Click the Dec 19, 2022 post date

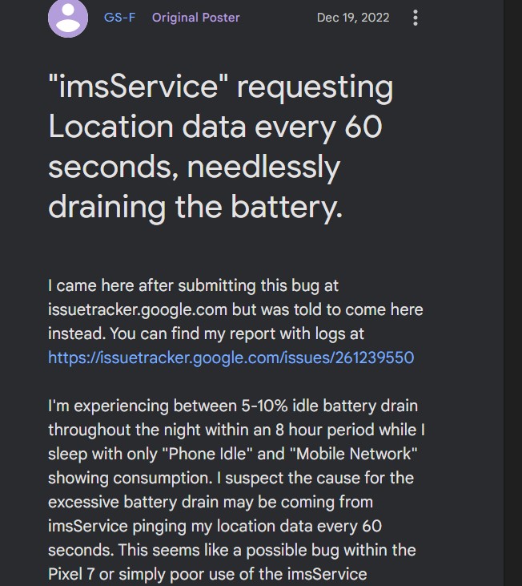click(353, 18)
